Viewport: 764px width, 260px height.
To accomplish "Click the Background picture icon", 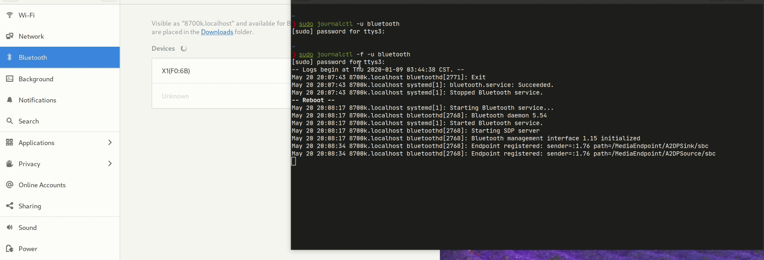I will coord(9,79).
